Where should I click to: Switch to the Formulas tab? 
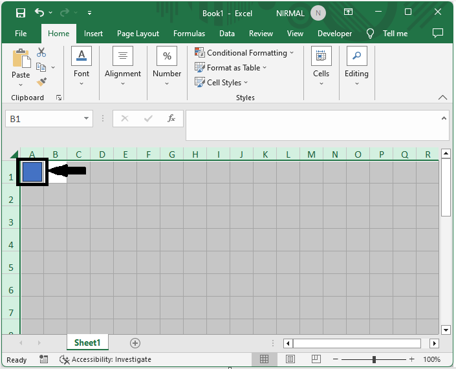(189, 34)
